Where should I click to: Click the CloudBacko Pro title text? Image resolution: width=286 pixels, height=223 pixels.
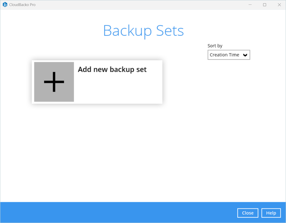22,5
